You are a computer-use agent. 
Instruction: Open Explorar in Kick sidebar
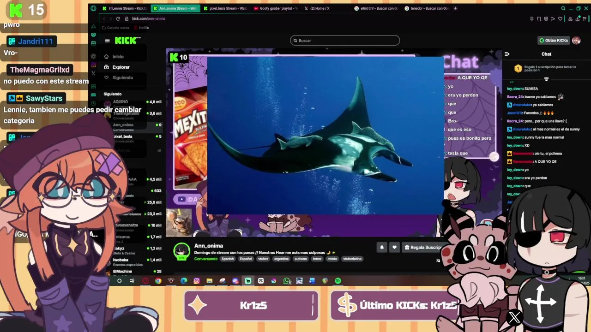click(121, 67)
